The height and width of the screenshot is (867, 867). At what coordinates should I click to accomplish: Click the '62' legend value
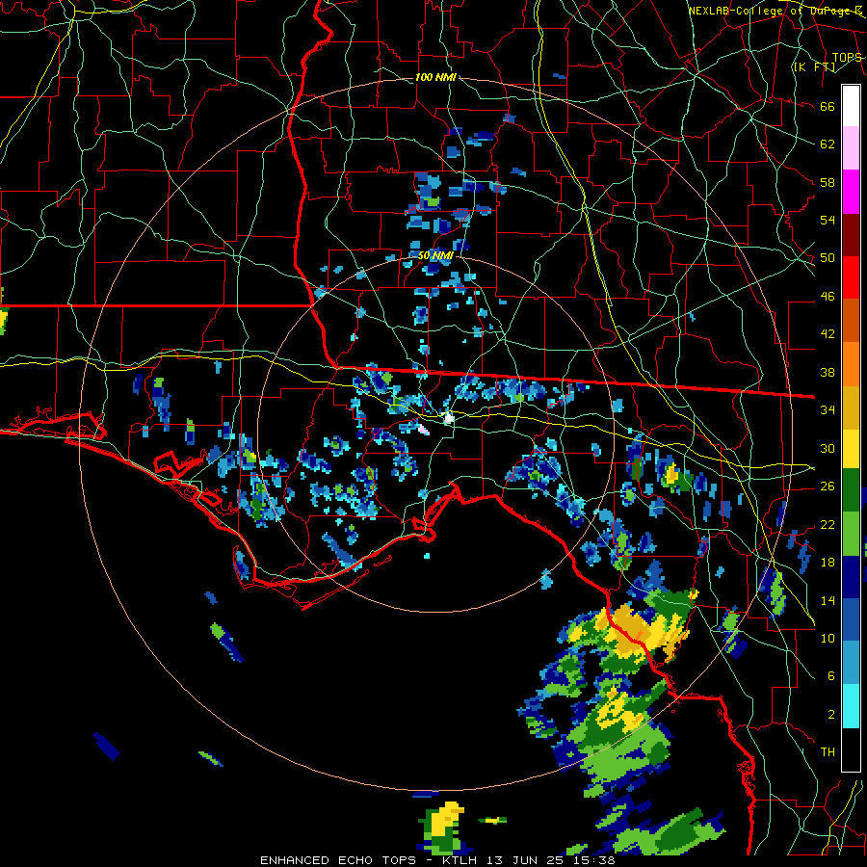[828, 144]
